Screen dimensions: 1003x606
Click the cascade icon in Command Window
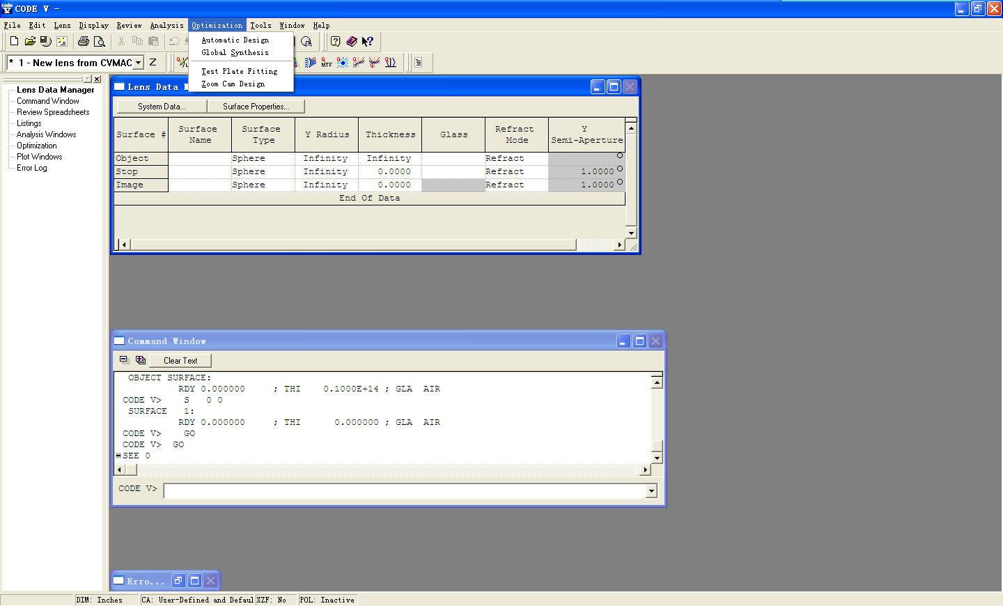click(x=141, y=360)
